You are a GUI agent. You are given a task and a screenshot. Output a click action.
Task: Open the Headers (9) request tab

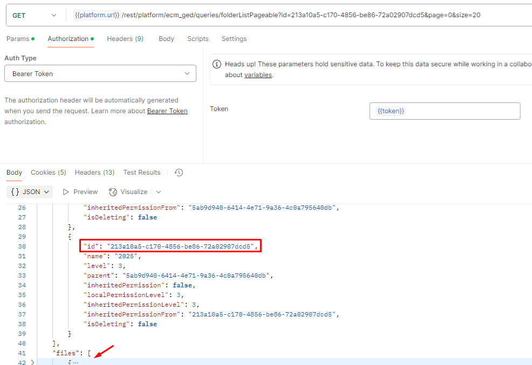tap(125, 39)
